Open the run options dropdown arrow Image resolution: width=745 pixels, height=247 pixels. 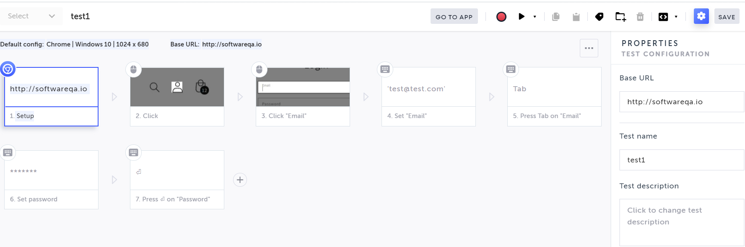pos(535,17)
